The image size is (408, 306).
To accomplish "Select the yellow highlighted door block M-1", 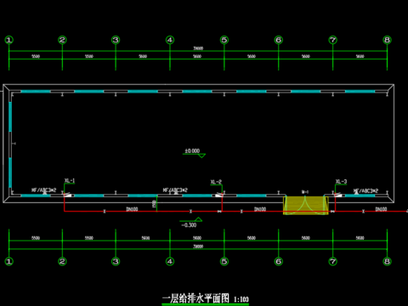I will coord(306,205).
